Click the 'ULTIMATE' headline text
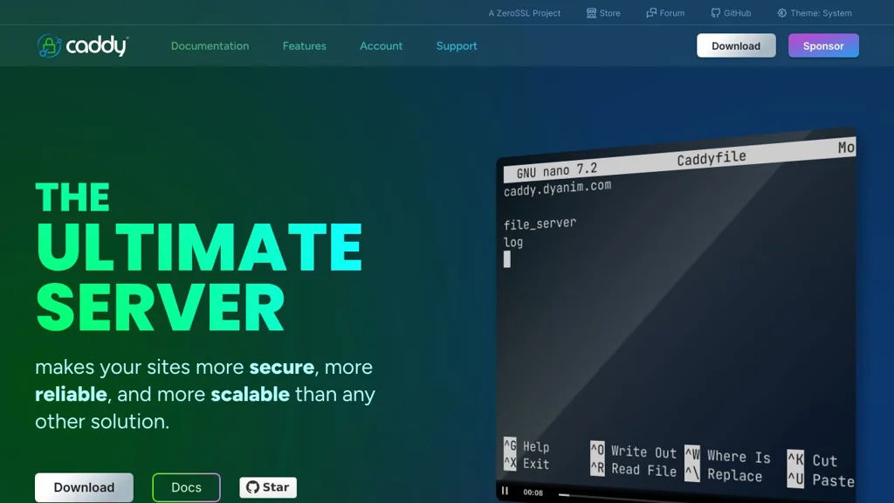The image size is (894, 503). point(199,246)
